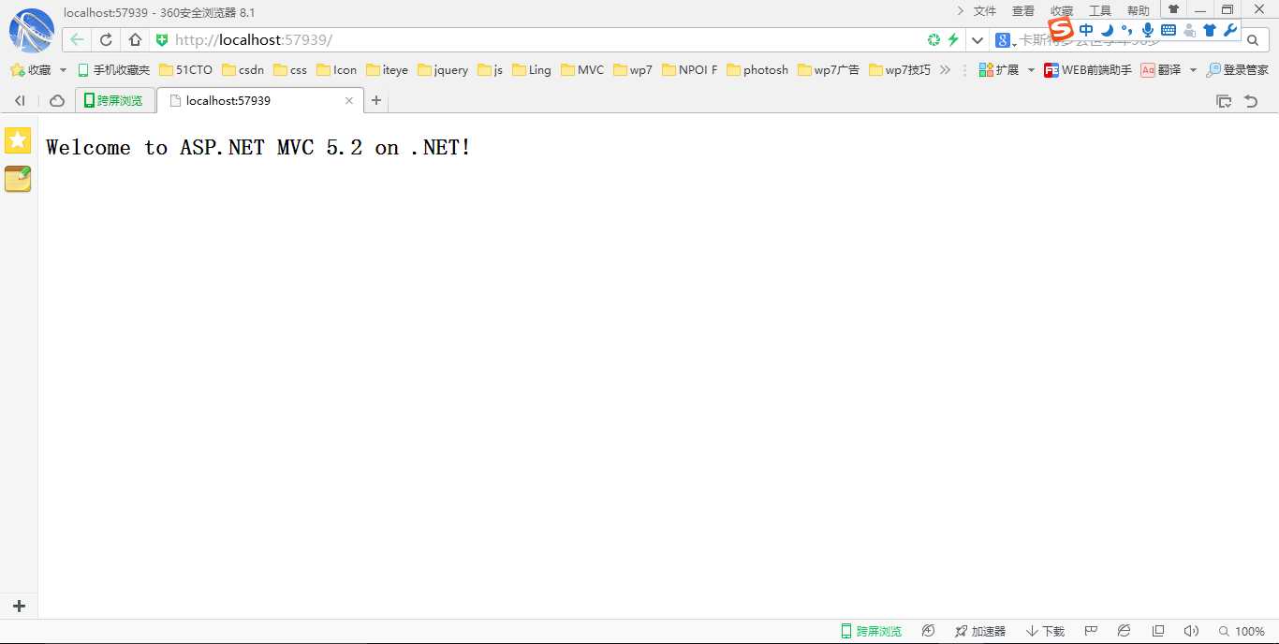The image size is (1279, 644).
Task: Open the Ling bookmark folder
Action: [532, 69]
